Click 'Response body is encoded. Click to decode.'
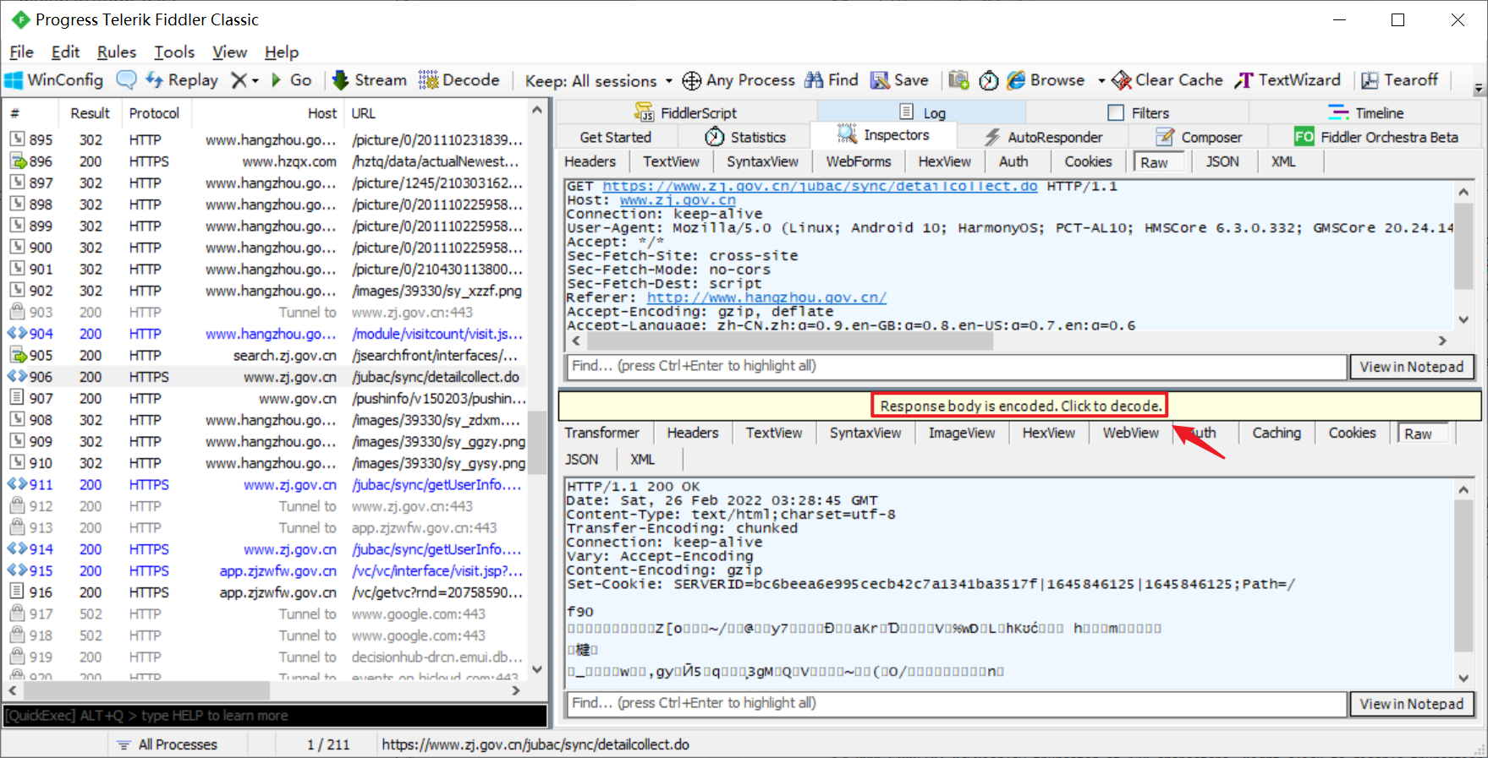This screenshot has width=1488, height=758. click(x=1020, y=406)
